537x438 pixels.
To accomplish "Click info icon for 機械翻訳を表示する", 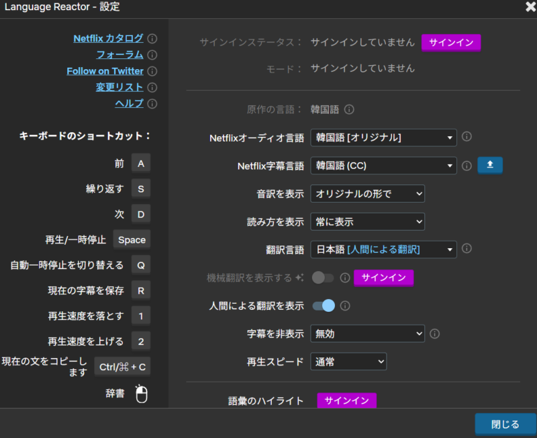I will [x=345, y=278].
